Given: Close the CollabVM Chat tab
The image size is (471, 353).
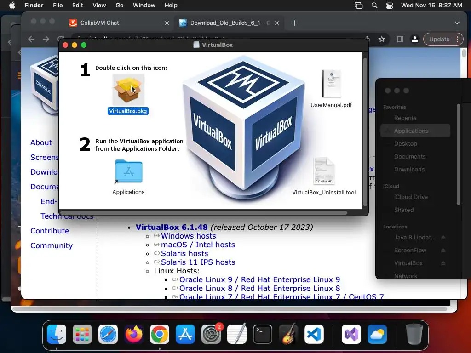Looking at the screenshot, I should (x=167, y=23).
